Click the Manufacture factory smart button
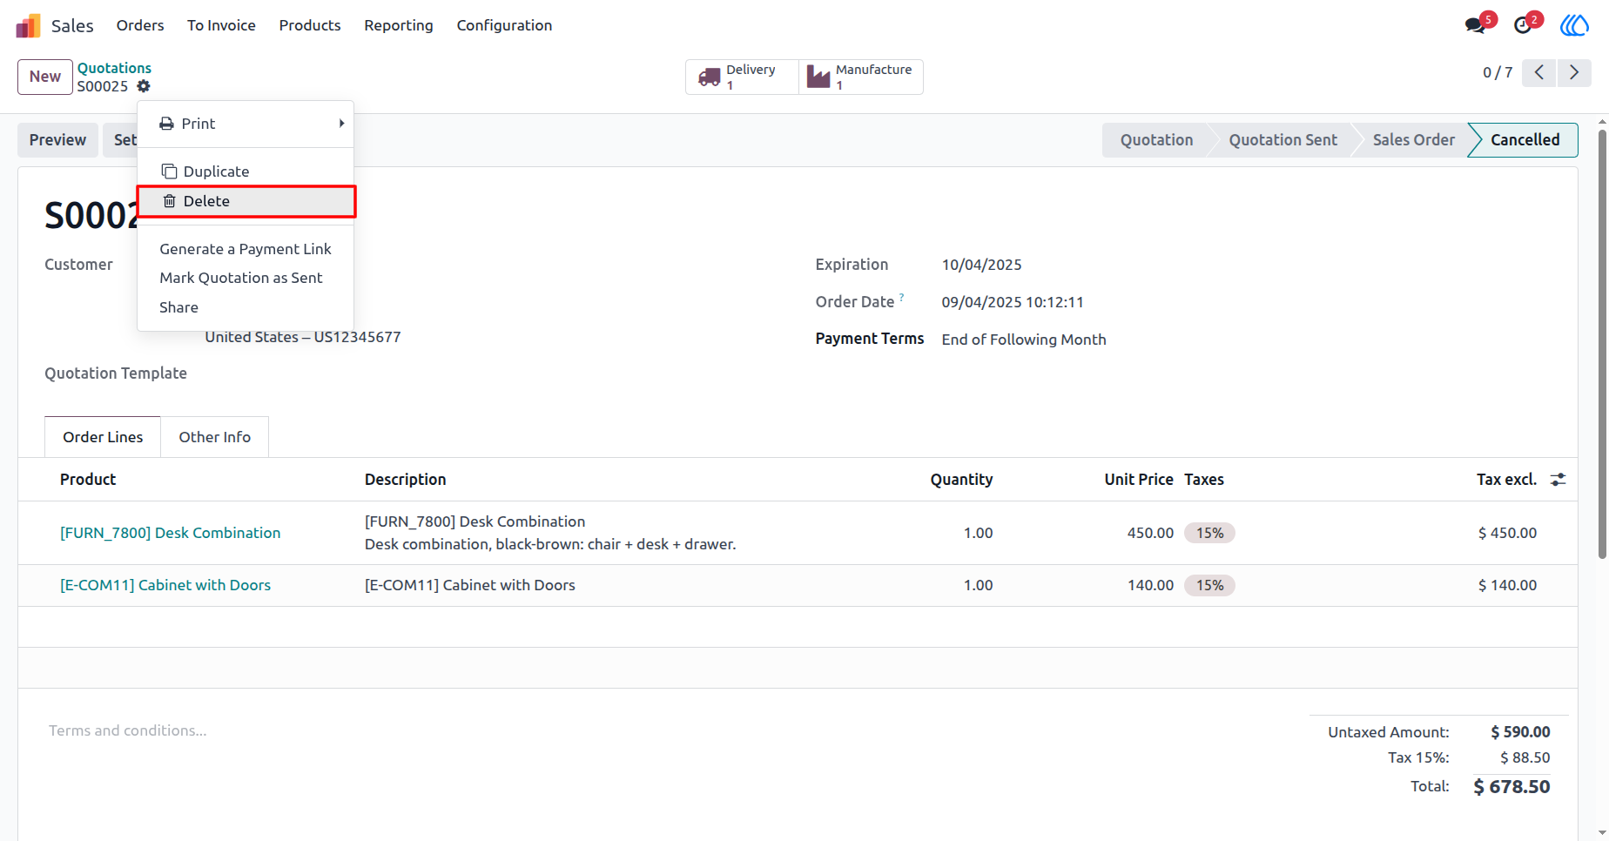The width and height of the screenshot is (1609, 841). (860, 77)
